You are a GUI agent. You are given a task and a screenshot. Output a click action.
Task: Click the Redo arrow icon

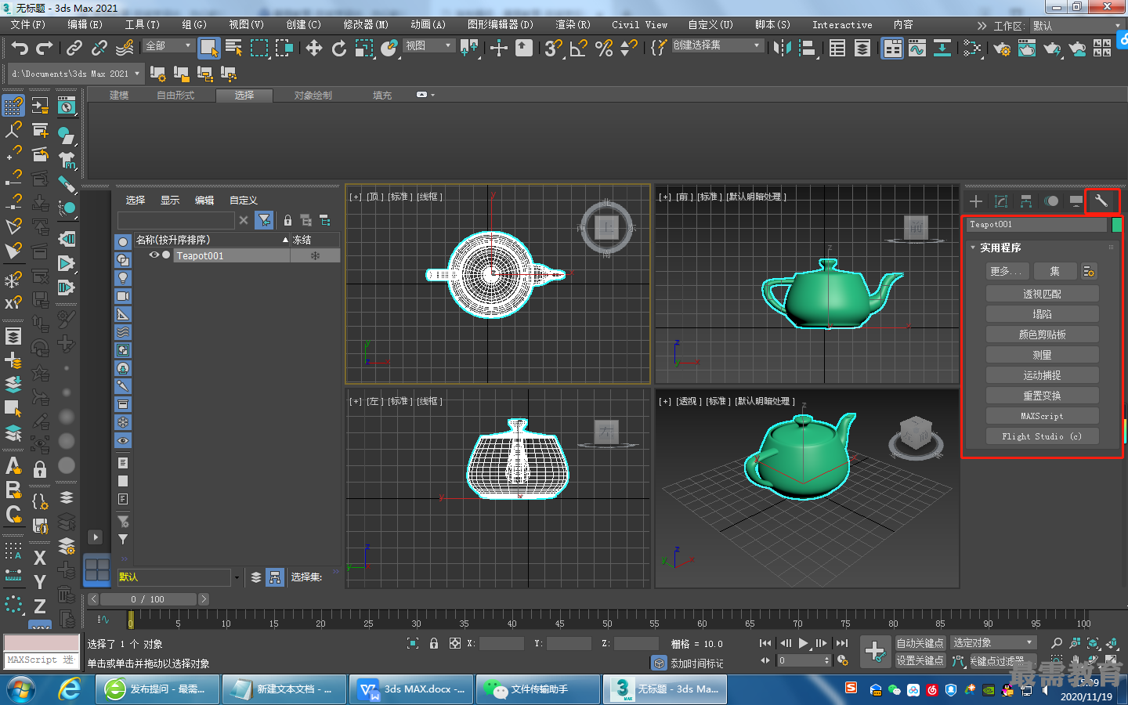[x=45, y=49]
